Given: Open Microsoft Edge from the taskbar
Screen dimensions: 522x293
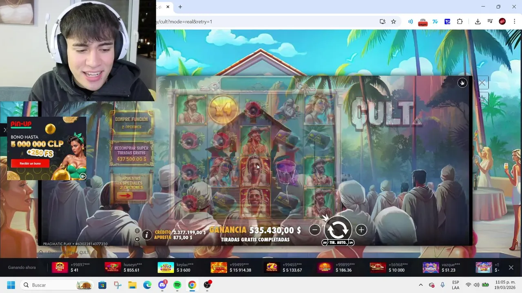Looking at the screenshot, I should pos(147,285).
